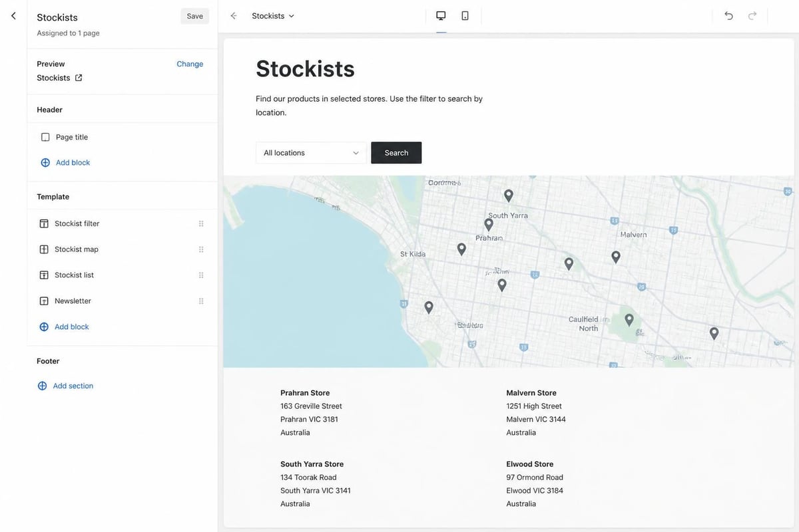Viewport: 799px width, 532px height.
Task: Grab the Stockist list drag handle
Action: 201,275
